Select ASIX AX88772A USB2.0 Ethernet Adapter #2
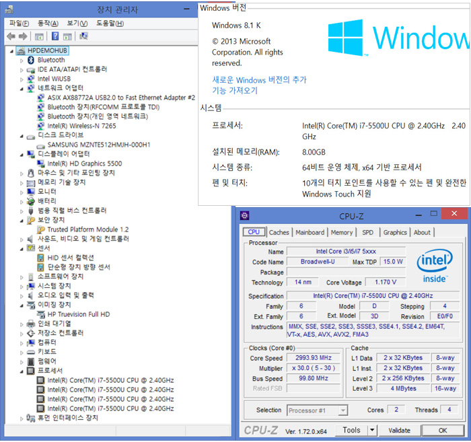This screenshot has width=471, height=442. point(121,98)
